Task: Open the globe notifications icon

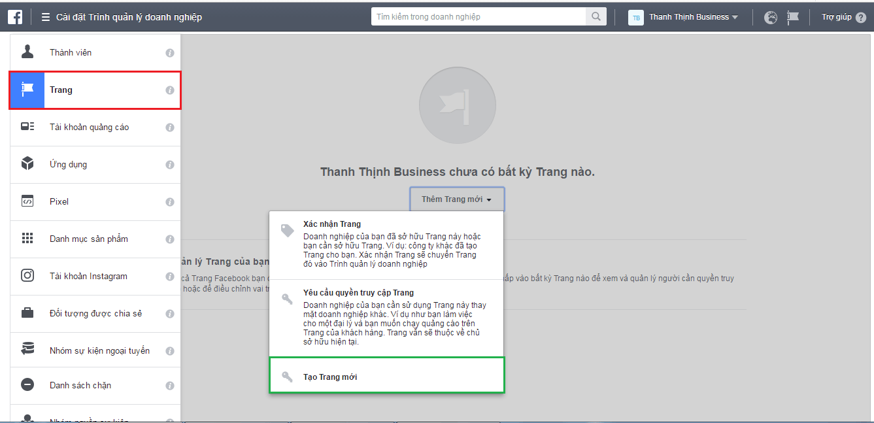Action: point(771,18)
